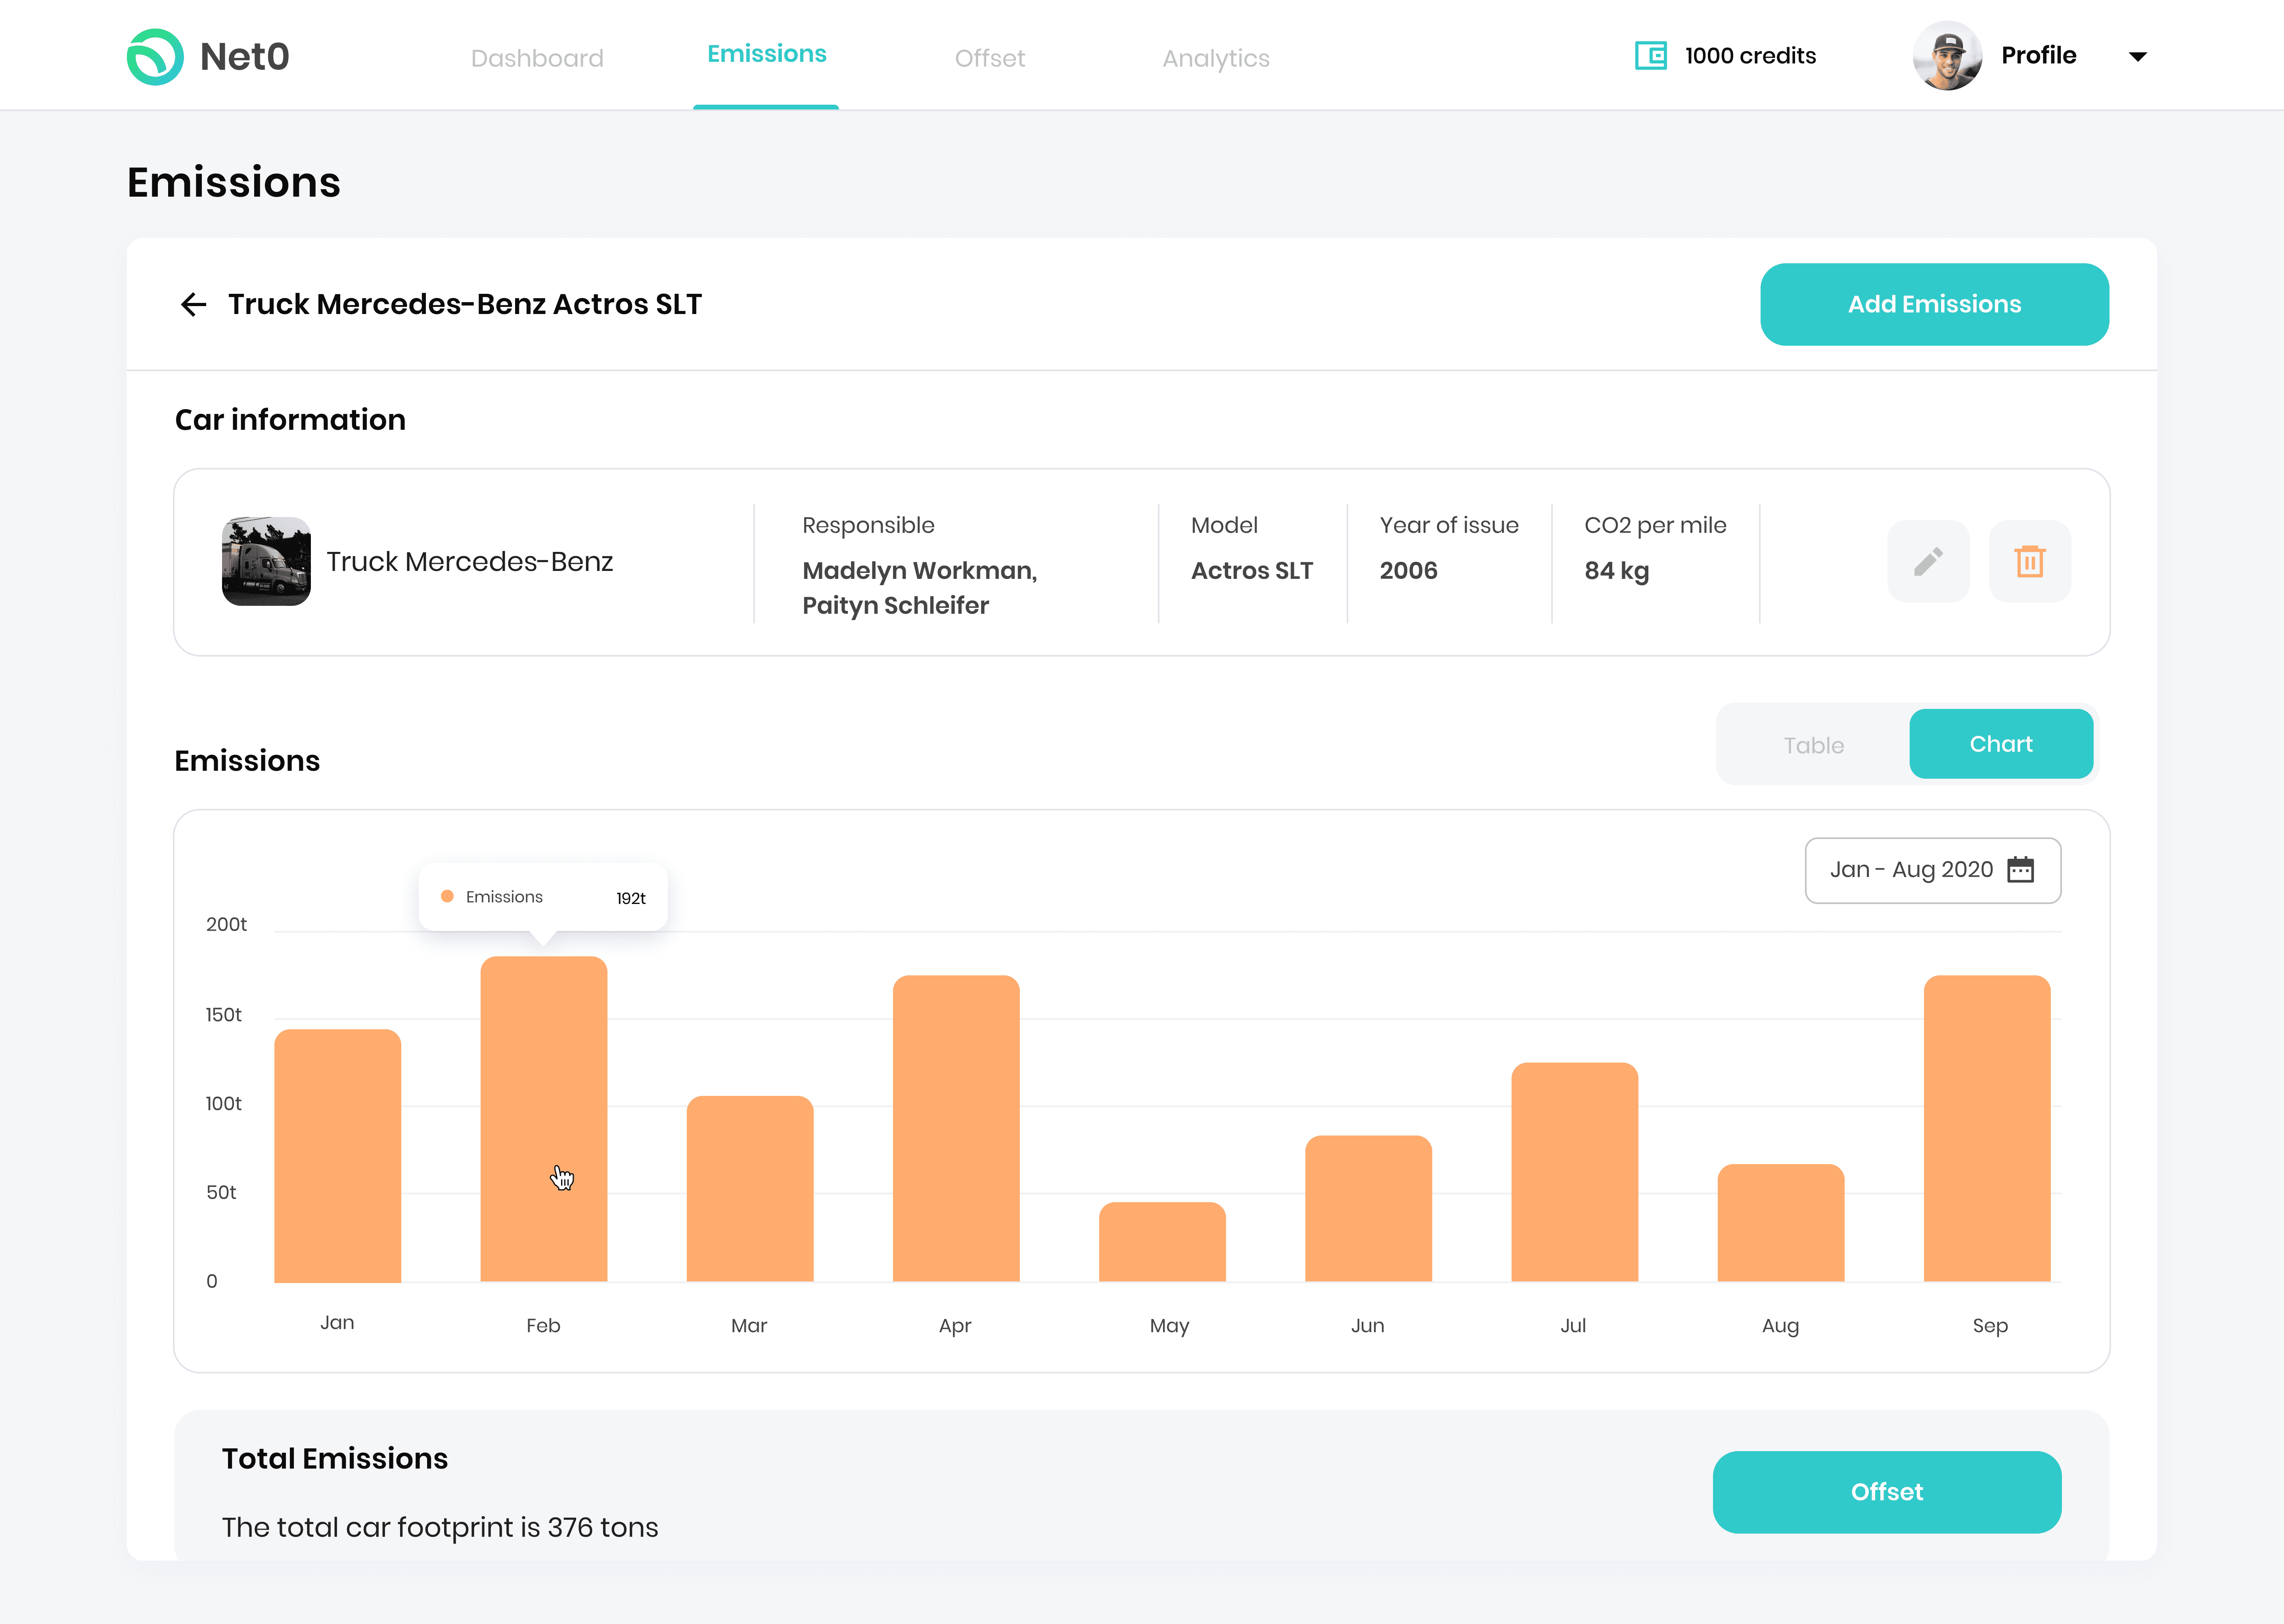2284x1624 pixels.
Task: Open the Dashboard tab
Action: (x=537, y=58)
